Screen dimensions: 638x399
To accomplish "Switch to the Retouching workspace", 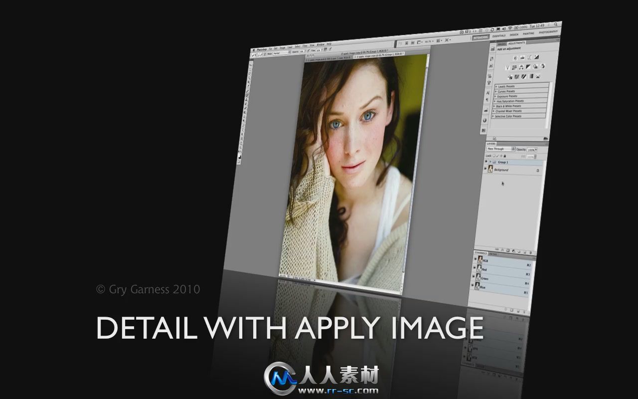I will tap(480, 37).
